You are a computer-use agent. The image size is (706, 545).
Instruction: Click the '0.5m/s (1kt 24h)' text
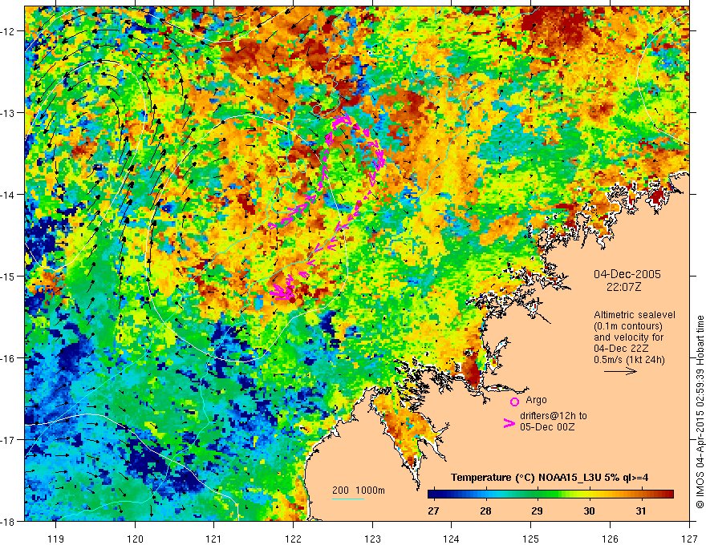tap(629, 360)
